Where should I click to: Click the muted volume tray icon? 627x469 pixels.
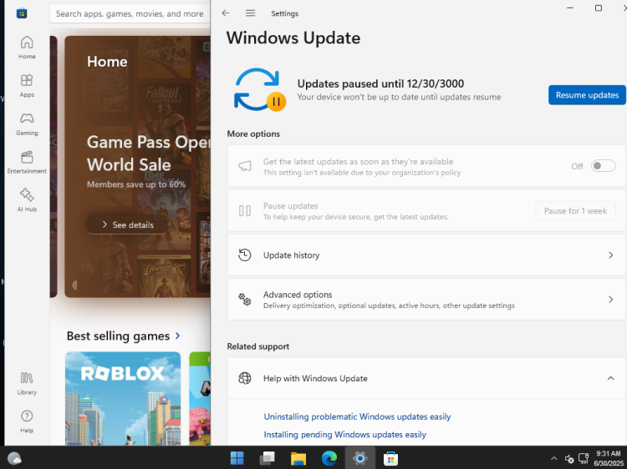pos(569,459)
